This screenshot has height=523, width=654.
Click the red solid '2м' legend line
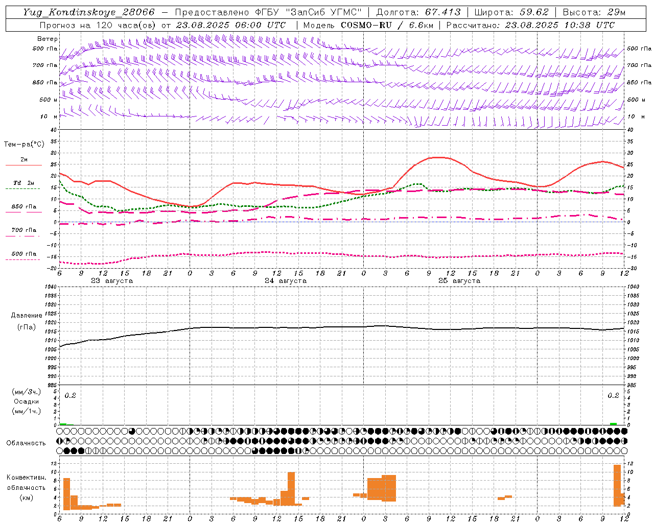coord(24,165)
